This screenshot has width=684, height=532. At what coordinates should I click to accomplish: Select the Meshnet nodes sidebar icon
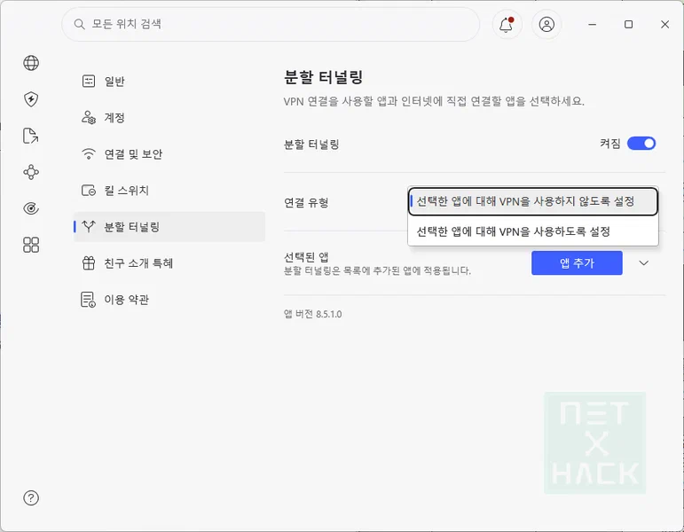click(x=31, y=172)
